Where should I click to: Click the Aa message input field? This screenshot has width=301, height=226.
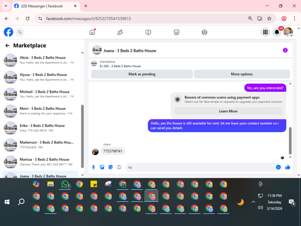click(200, 168)
